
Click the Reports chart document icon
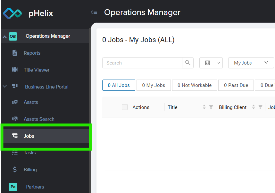(x=15, y=53)
